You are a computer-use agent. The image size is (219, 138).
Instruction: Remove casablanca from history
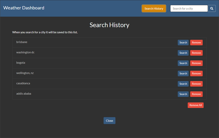click(196, 84)
